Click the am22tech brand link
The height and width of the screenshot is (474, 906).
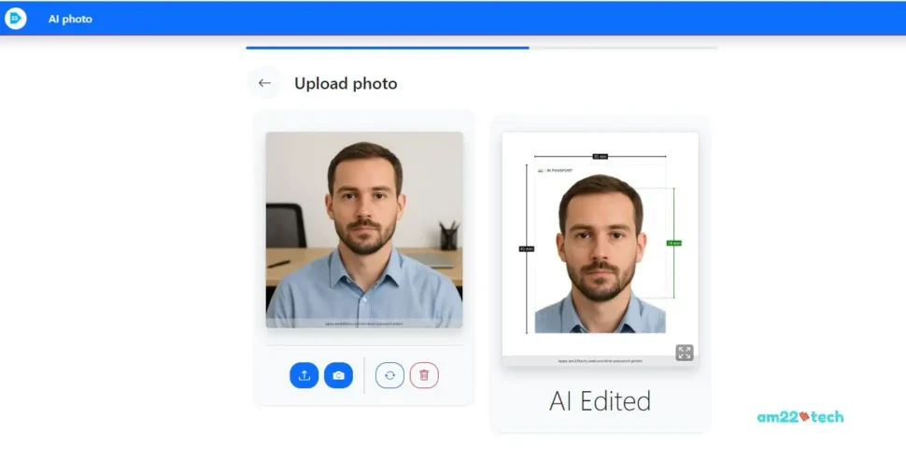click(800, 417)
